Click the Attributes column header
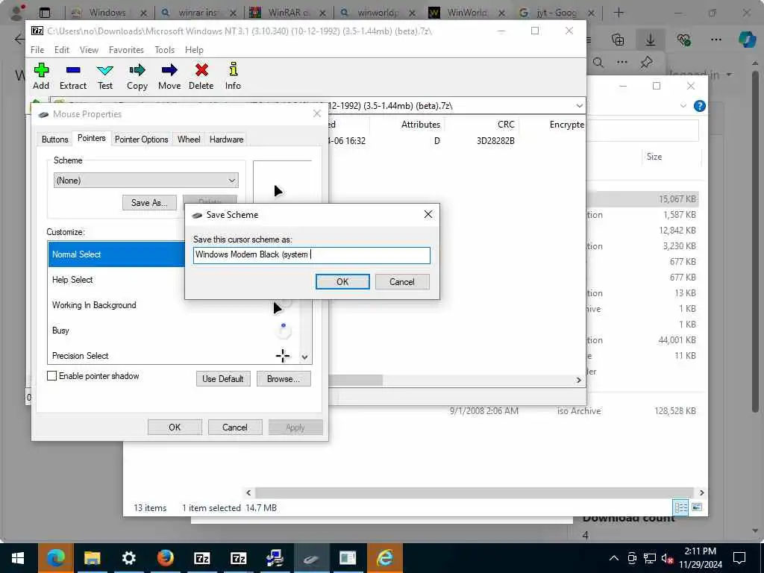The height and width of the screenshot is (573, 764). pos(421,125)
